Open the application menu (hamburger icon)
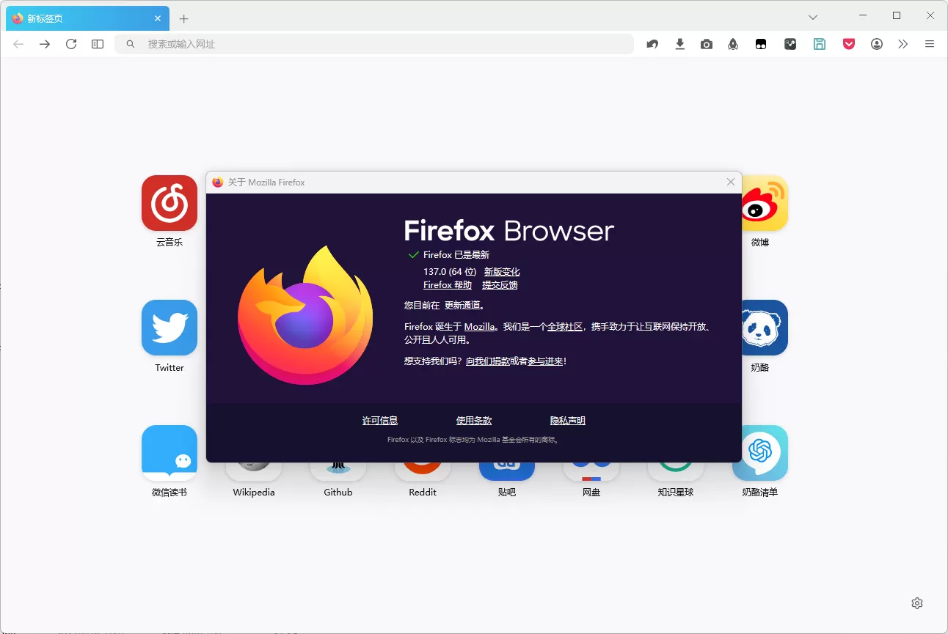This screenshot has height=634, width=948. pyautogui.click(x=930, y=44)
